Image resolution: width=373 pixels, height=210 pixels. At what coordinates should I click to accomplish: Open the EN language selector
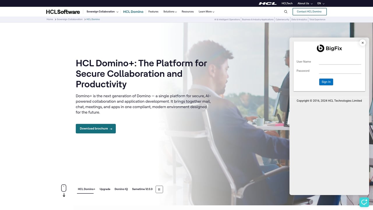click(321, 3)
